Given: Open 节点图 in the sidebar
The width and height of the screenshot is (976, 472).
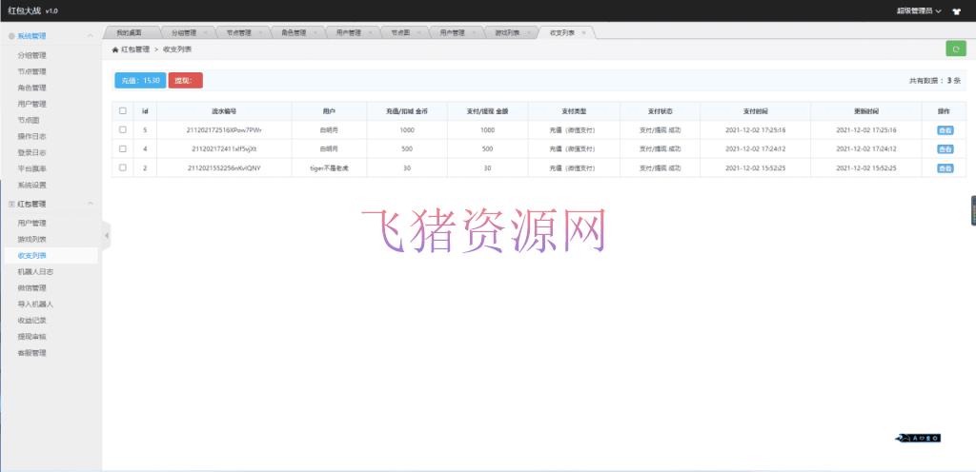Looking at the screenshot, I should click(29, 121).
